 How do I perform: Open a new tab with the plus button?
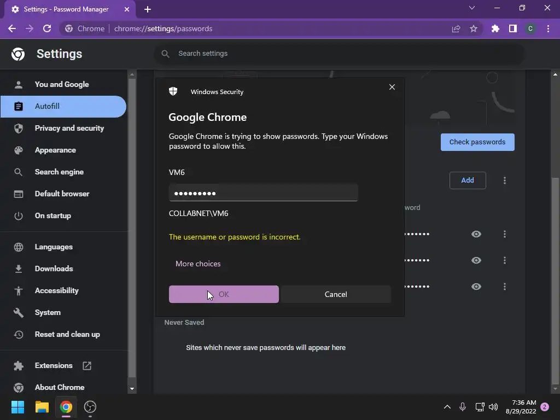148,9
